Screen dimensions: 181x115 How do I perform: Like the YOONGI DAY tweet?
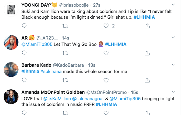point(106,26)
